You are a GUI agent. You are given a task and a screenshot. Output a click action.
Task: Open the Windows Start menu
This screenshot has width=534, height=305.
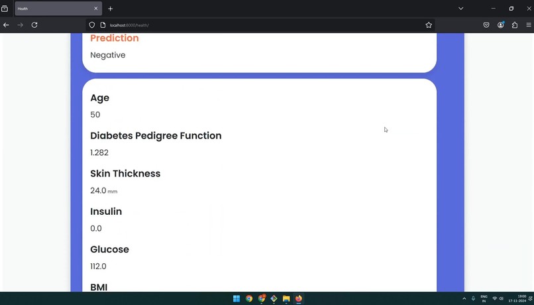(x=237, y=298)
